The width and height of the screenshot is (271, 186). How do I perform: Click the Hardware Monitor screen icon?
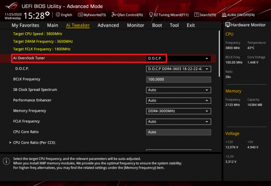[228, 25]
